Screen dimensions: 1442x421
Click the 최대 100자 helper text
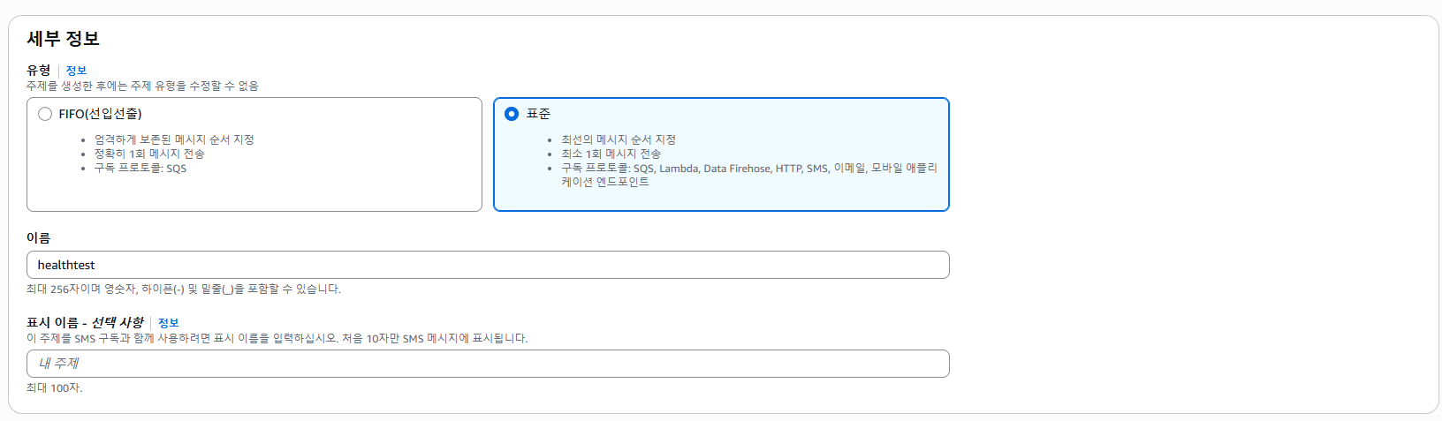pyautogui.click(x=54, y=388)
